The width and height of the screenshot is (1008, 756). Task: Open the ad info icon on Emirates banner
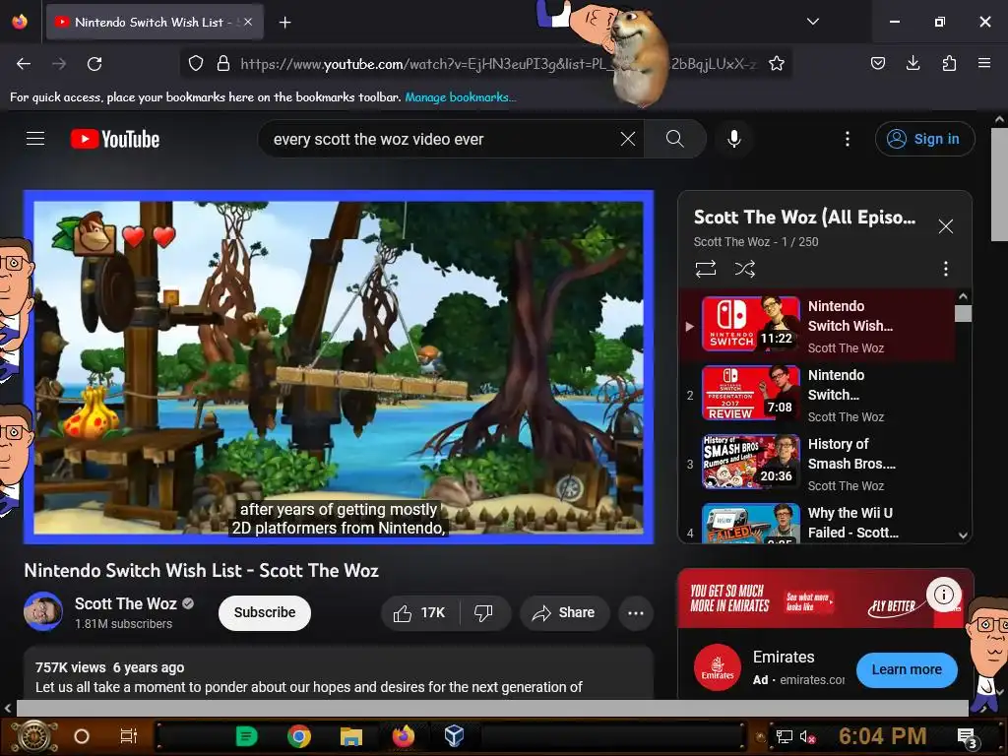pyautogui.click(x=944, y=595)
